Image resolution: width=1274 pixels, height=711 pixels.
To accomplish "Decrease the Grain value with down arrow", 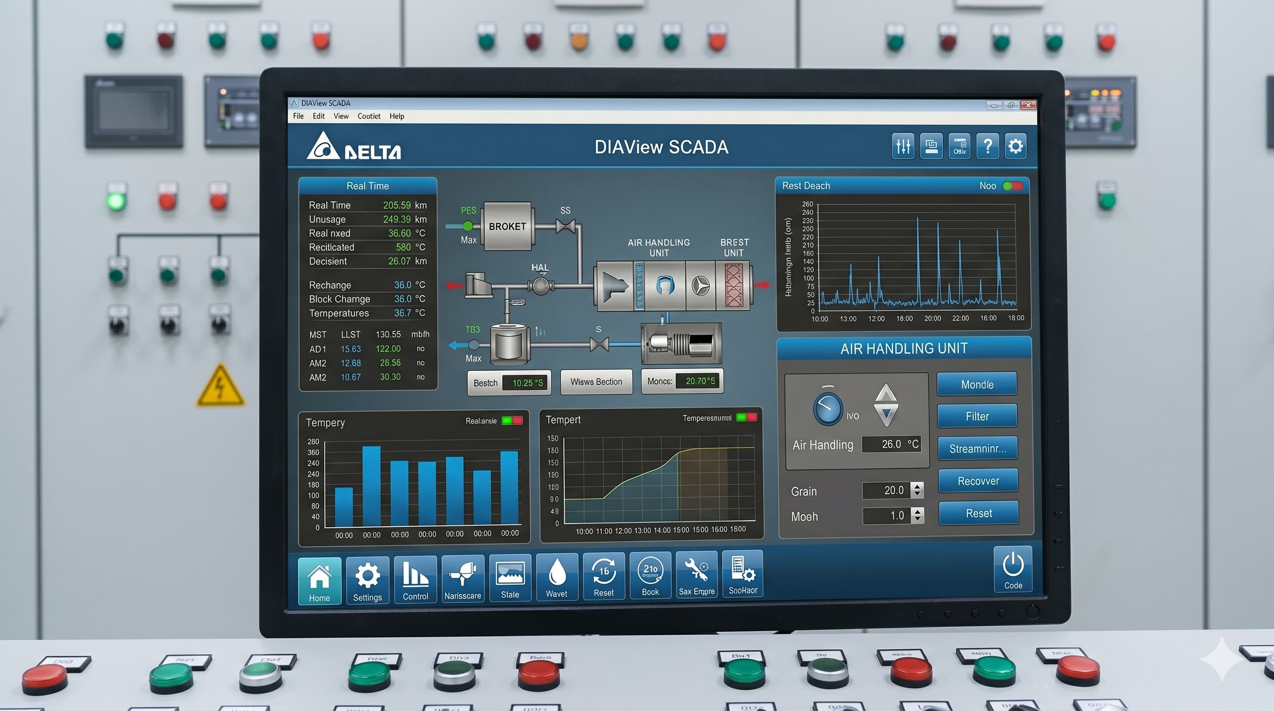I will 918,494.
